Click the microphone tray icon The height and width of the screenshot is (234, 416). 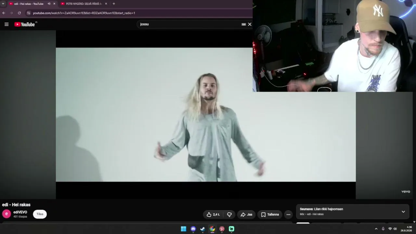(x=383, y=229)
